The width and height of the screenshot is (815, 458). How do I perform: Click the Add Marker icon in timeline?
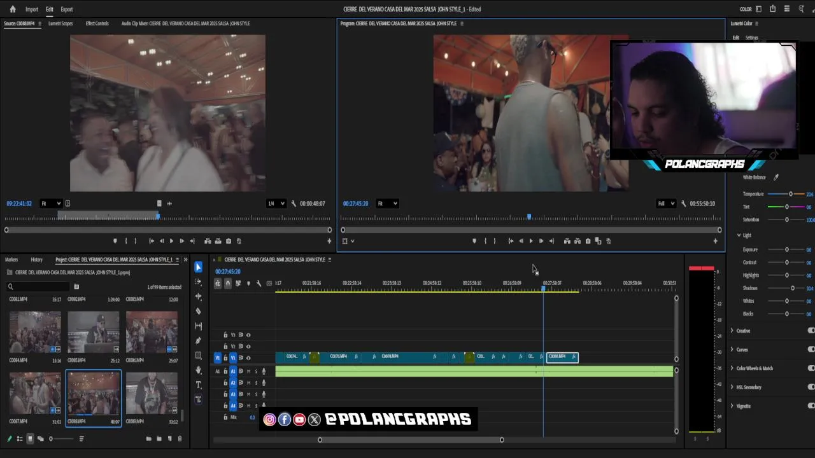248,284
